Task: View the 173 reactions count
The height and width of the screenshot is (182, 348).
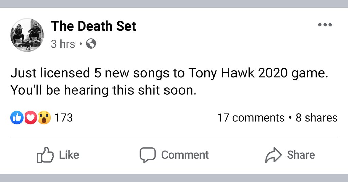Action: [64, 117]
